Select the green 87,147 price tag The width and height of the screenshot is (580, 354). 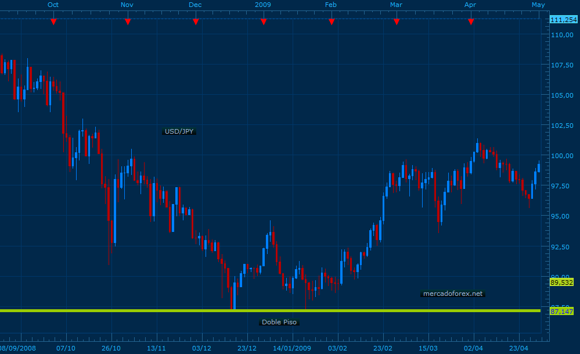point(561,312)
